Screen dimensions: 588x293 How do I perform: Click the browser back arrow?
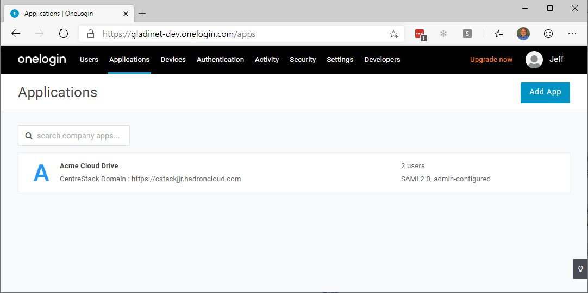16,34
